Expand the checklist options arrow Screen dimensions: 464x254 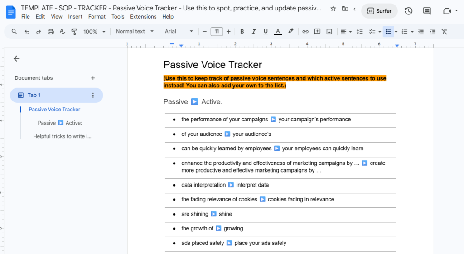coord(380,32)
